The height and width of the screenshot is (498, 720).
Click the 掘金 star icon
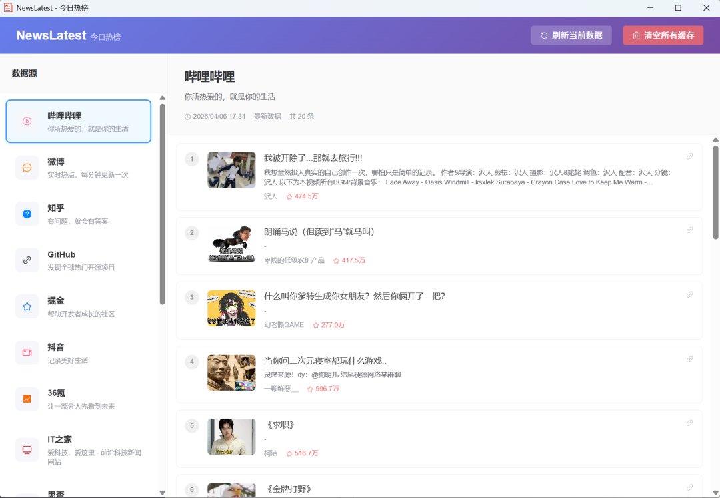click(x=27, y=306)
